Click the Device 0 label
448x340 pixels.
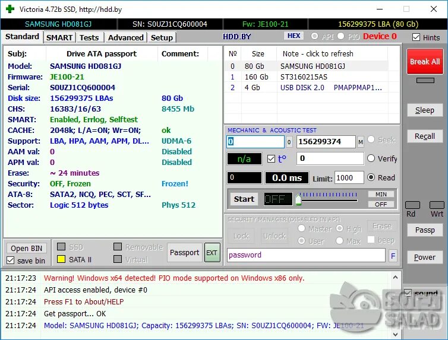coord(380,36)
